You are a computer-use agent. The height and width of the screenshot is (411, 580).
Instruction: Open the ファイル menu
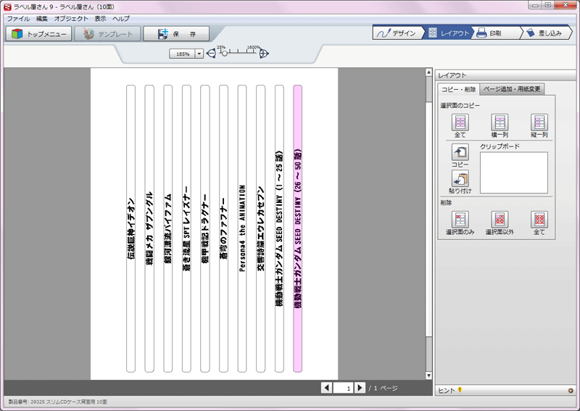pos(19,19)
